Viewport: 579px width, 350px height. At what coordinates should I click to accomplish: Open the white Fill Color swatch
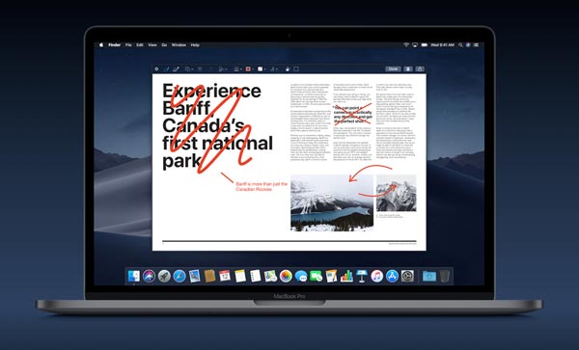[261, 69]
